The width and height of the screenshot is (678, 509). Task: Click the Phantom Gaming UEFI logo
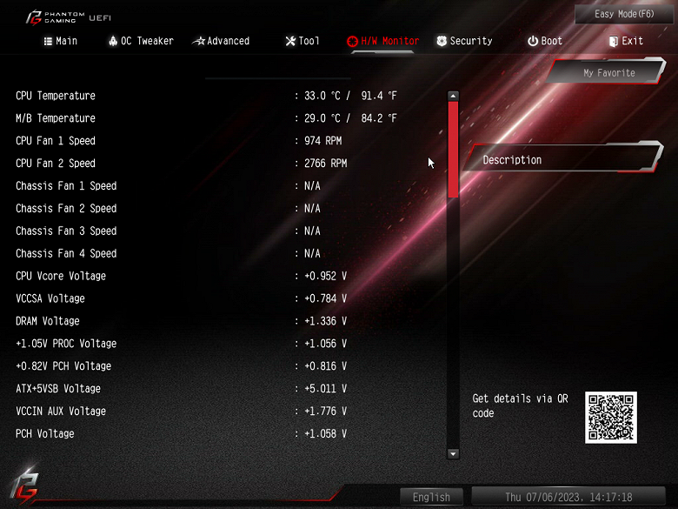pos(69,17)
